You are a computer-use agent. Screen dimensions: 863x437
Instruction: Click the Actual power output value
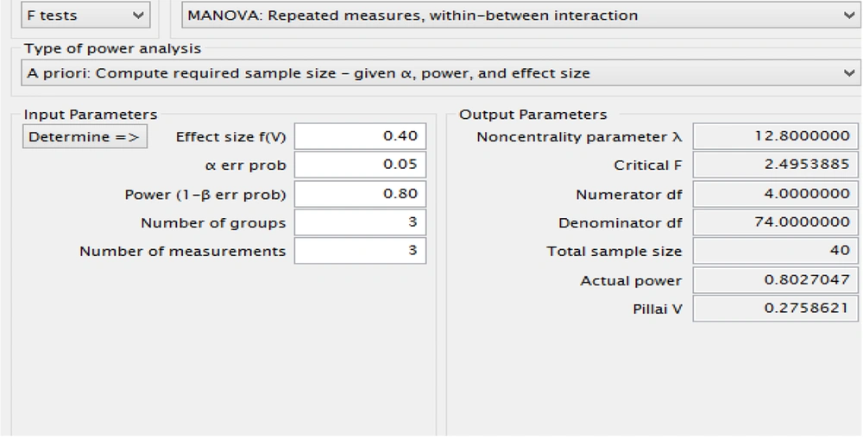click(777, 280)
